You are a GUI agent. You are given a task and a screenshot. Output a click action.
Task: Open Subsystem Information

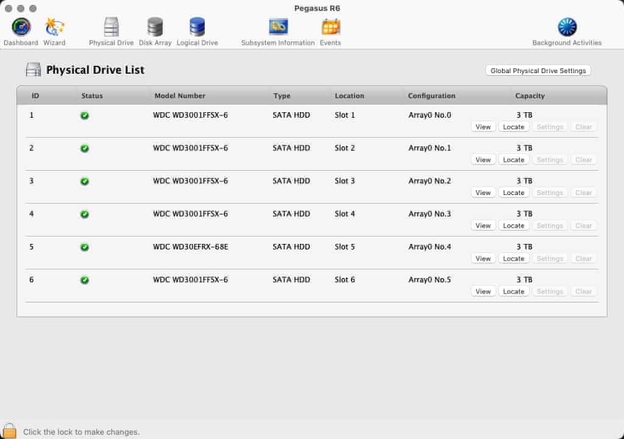click(278, 27)
